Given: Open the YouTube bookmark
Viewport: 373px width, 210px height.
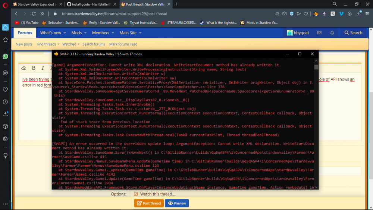Looking at the screenshot, I should (x=26, y=23).
